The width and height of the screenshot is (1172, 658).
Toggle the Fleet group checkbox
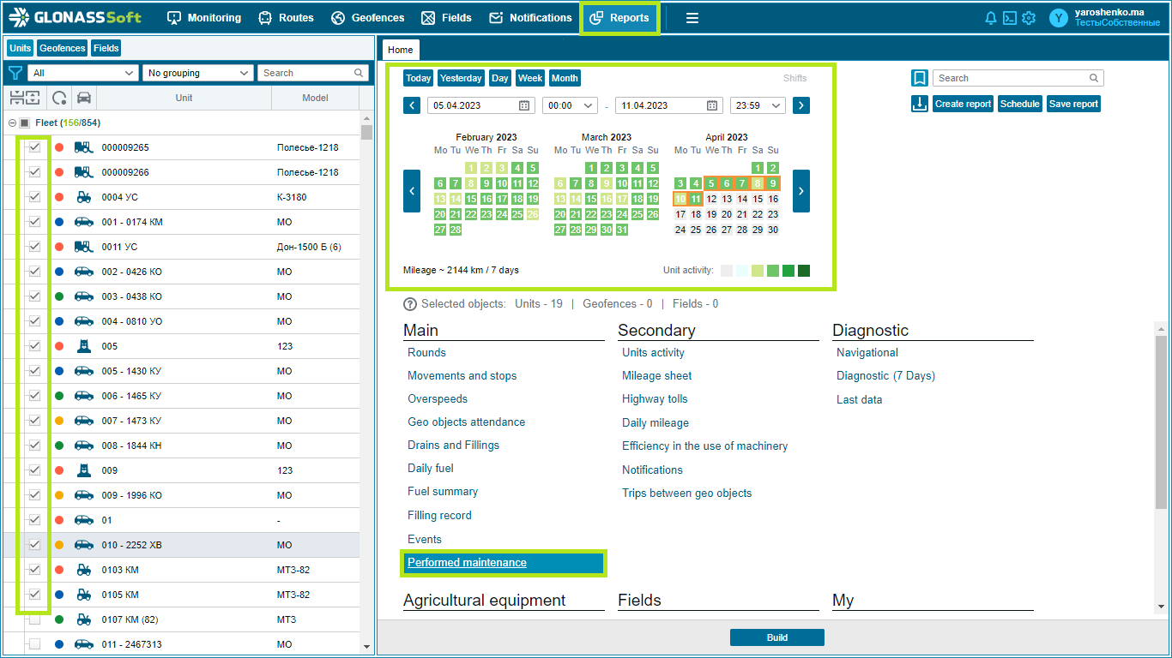[x=24, y=123]
